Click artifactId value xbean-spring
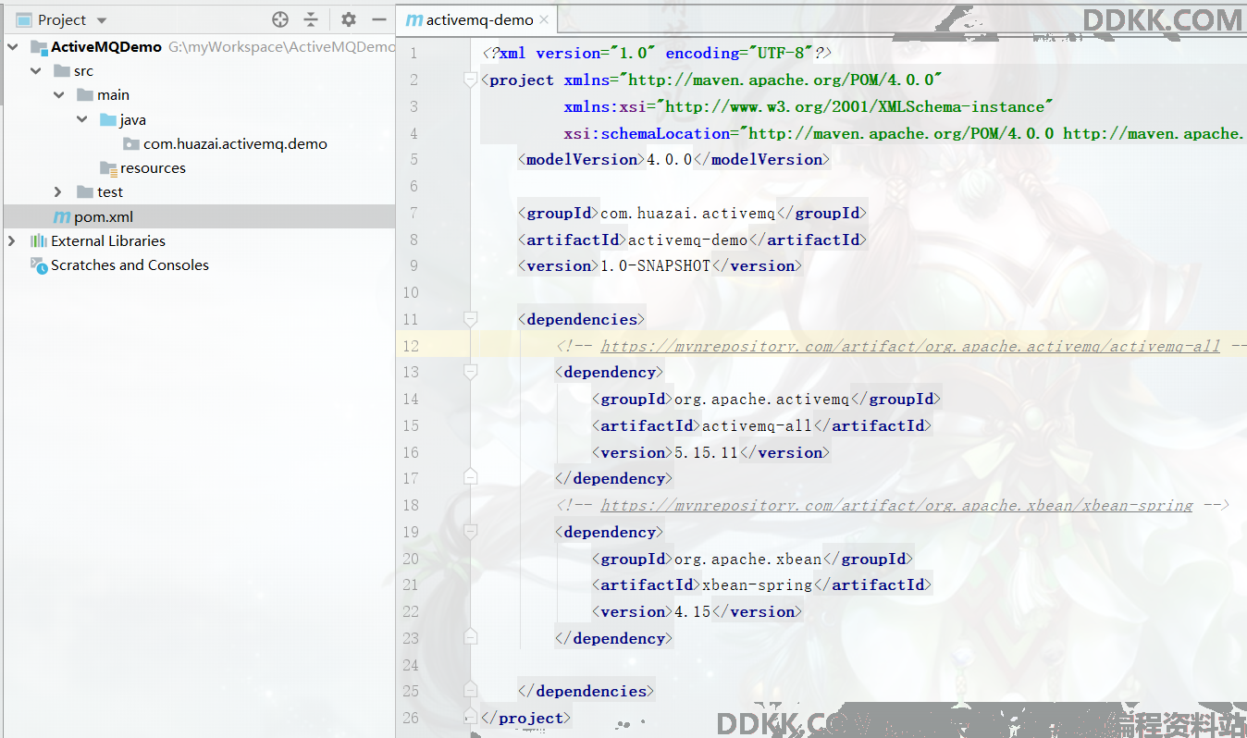Image resolution: width=1247 pixels, height=738 pixels. [758, 584]
